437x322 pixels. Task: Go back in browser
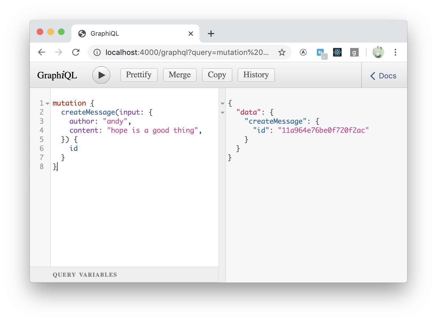42,52
